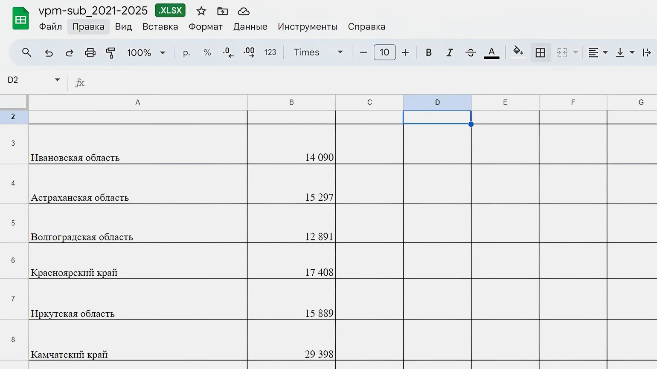Toggle italic formatting
The height and width of the screenshot is (369, 657).
click(x=449, y=52)
